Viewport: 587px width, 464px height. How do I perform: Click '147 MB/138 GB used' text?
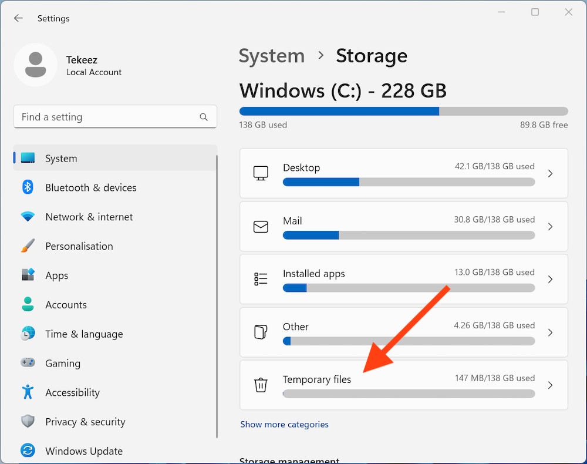coord(495,378)
